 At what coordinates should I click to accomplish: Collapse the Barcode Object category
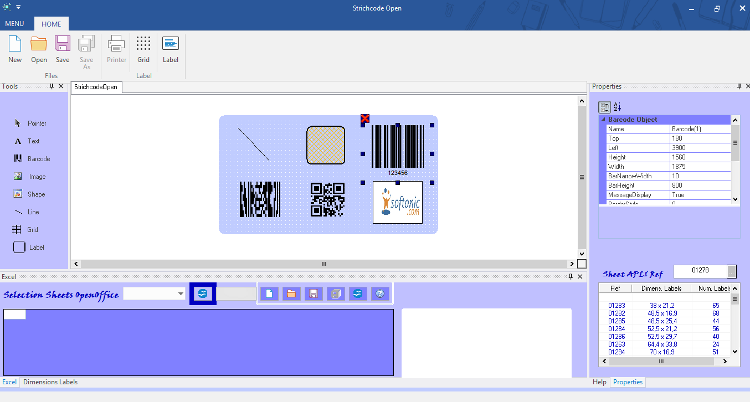tap(603, 120)
